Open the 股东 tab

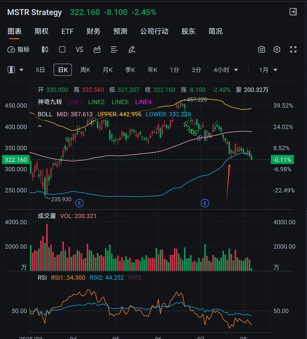pos(188,31)
